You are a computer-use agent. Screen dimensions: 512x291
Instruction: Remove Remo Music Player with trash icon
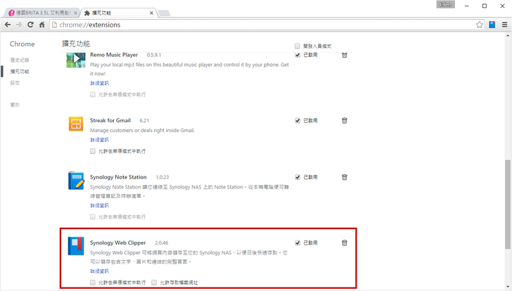click(x=344, y=55)
